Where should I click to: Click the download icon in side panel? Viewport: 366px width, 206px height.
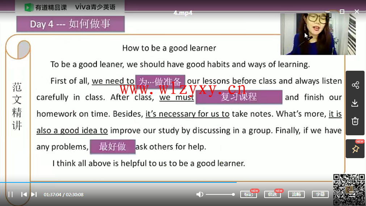click(x=355, y=103)
